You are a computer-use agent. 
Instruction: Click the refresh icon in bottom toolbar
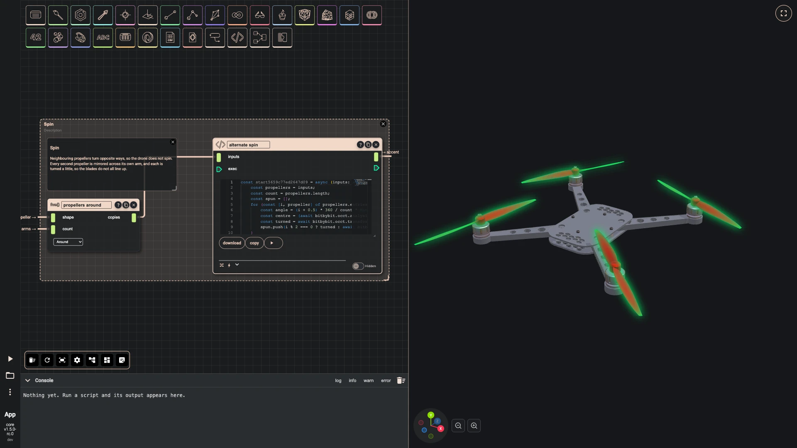(47, 360)
